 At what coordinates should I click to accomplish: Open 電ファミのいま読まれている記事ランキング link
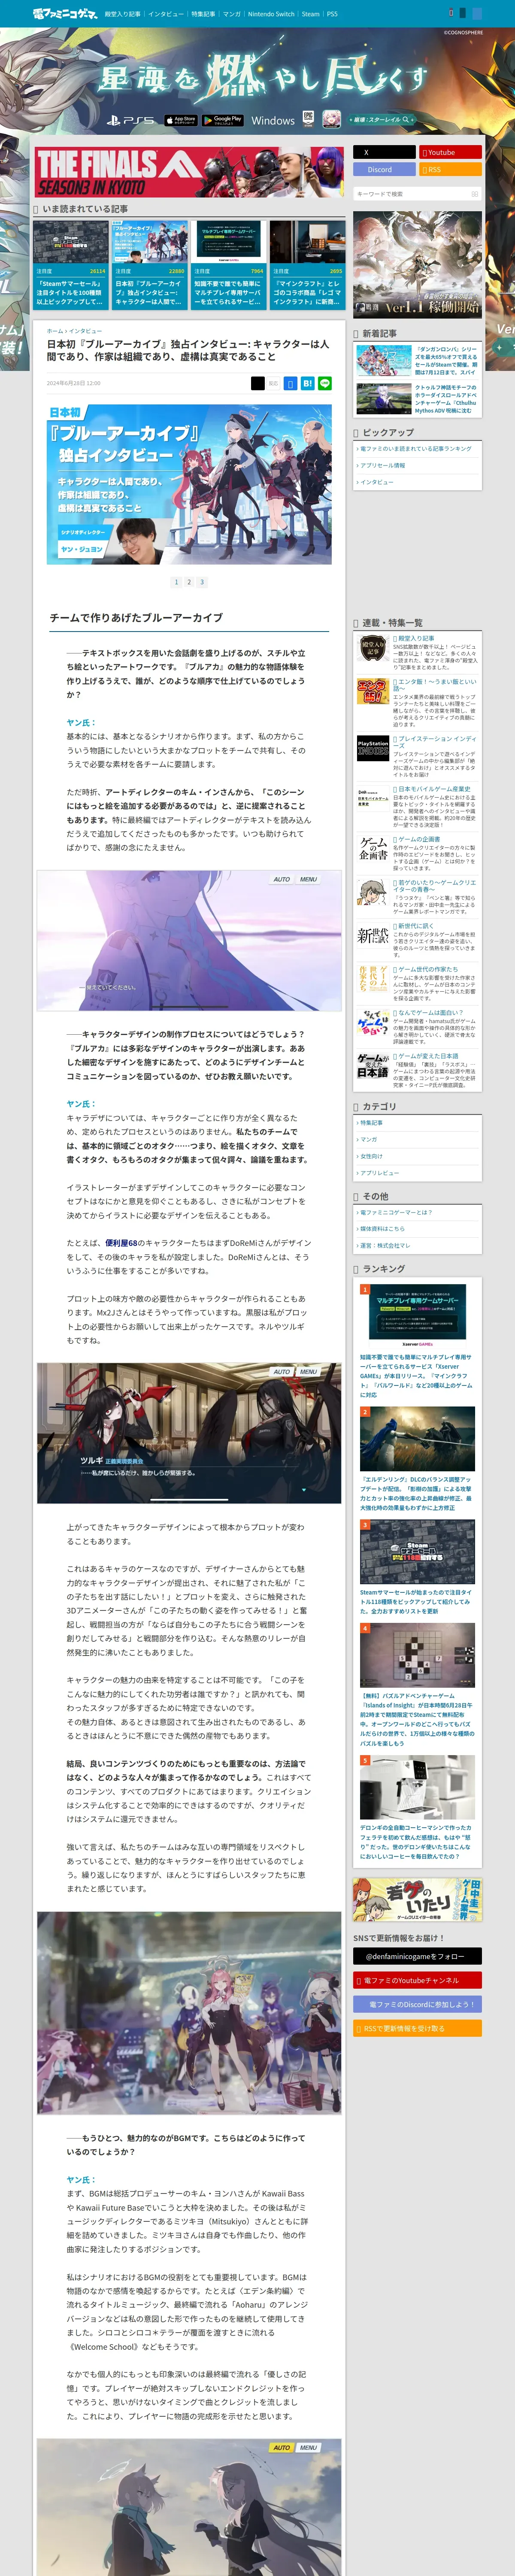click(416, 449)
